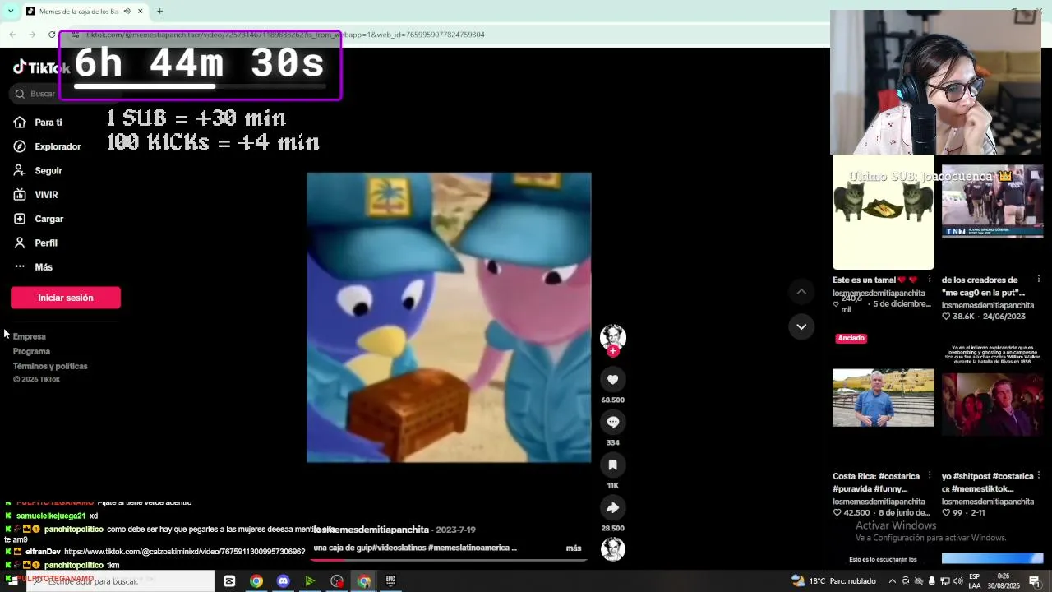Switch to the active Chrome window in taskbar
Viewport: 1052px width, 592px height.
pyautogui.click(x=363, y=581)
